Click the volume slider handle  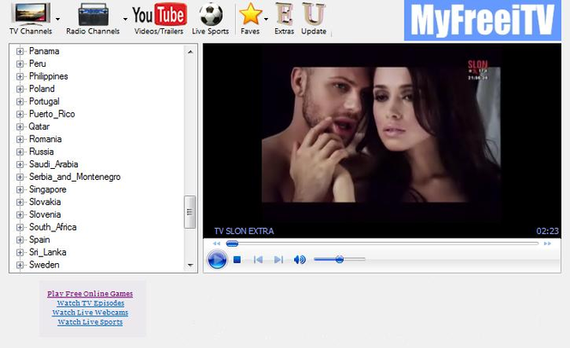tap(339, 259)
